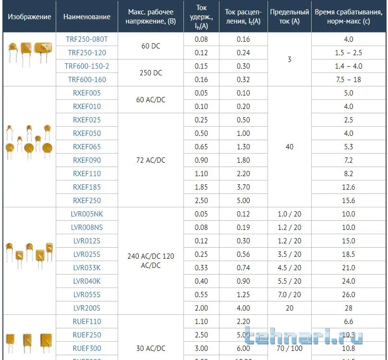Open the RXEF025 product link
Screen dimensions: 388x360
(87, 120)
